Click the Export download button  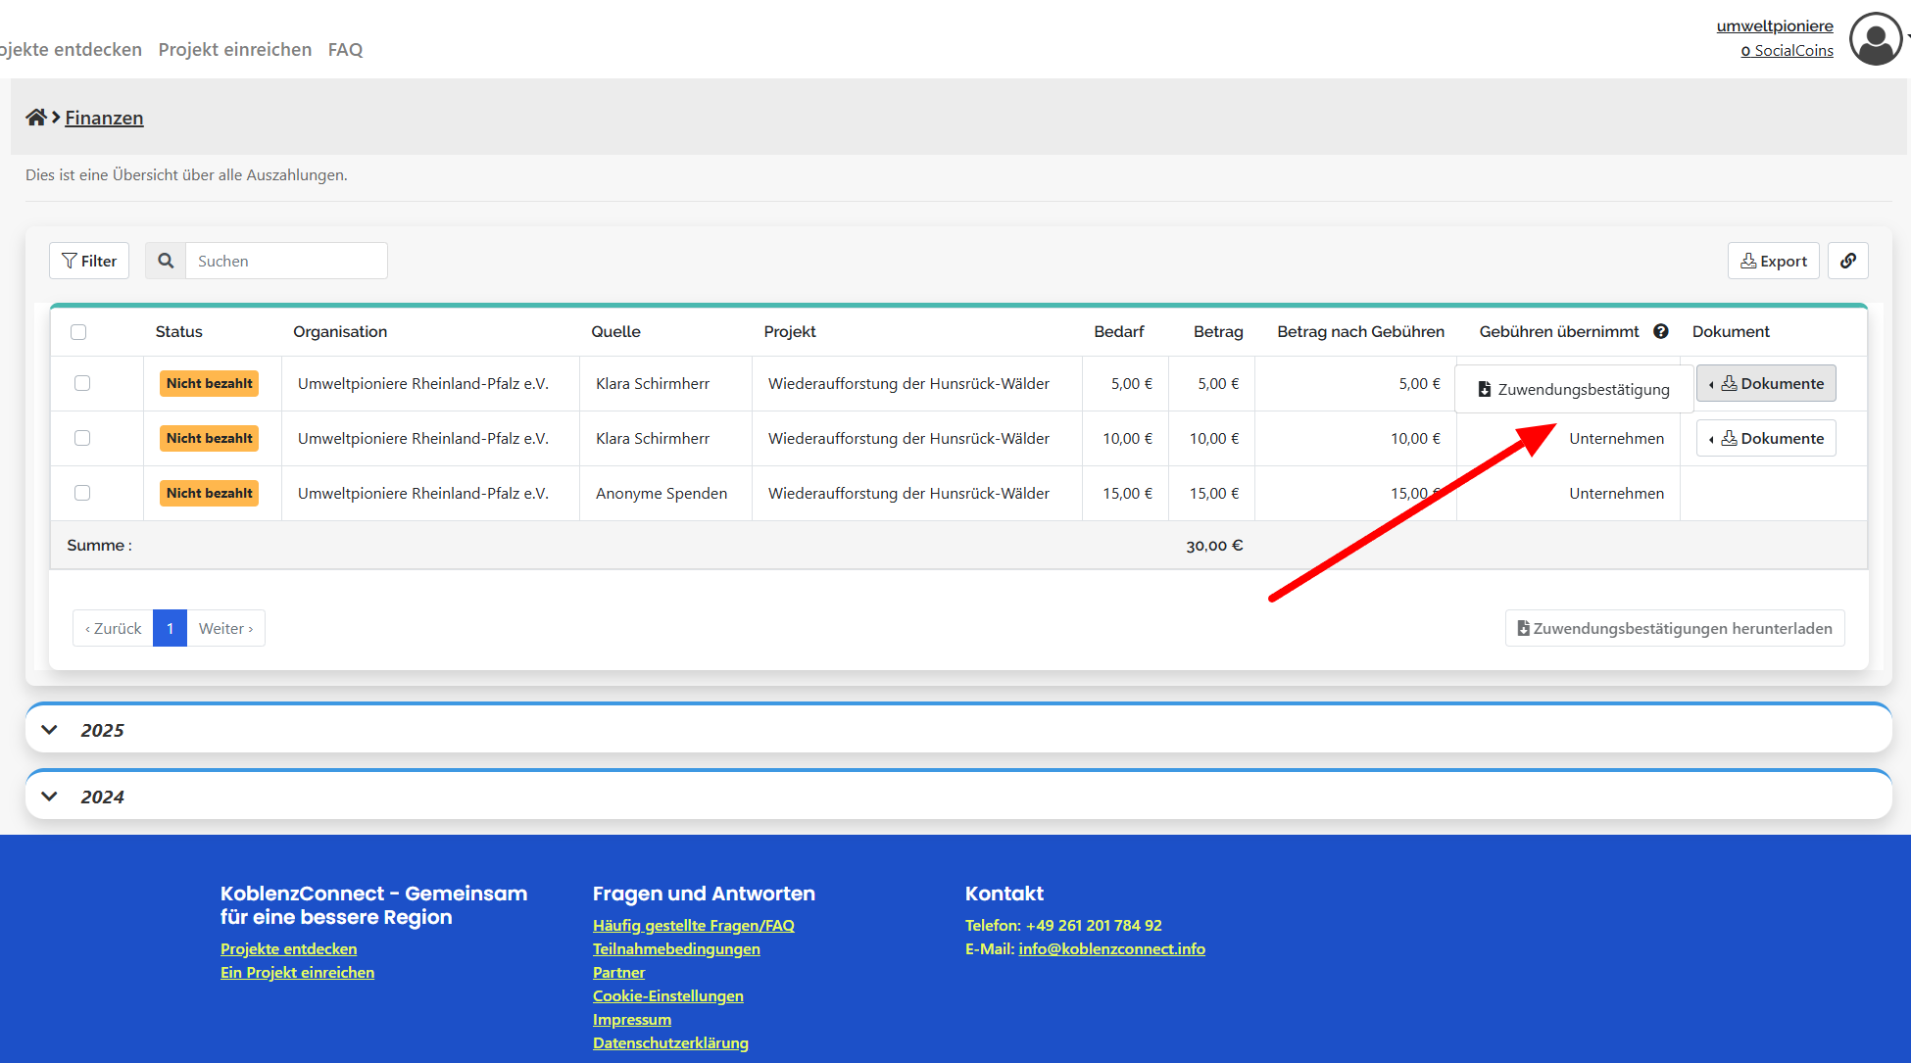(1773, 261)
